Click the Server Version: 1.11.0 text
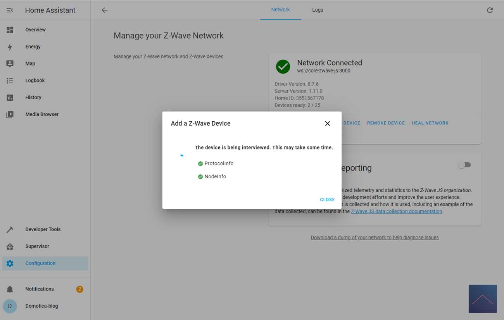Screen dimensions: 504x320 click(x=299, y=91)
